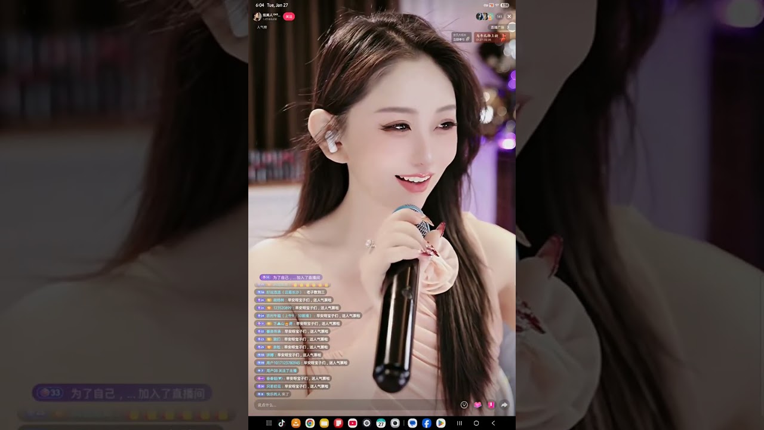
Task: Select comment from user 123520899
Action: pyautogui.click(x=298, y=308)
